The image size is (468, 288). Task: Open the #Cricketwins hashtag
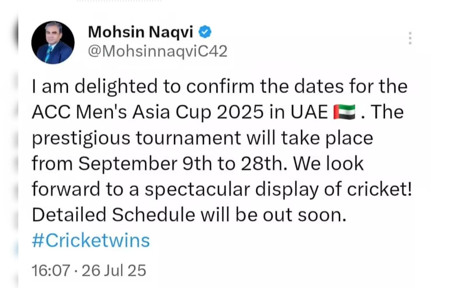(90, 240)
